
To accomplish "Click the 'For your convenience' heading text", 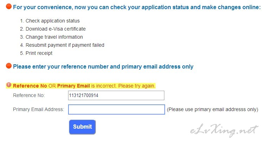I will click(137, 7).
